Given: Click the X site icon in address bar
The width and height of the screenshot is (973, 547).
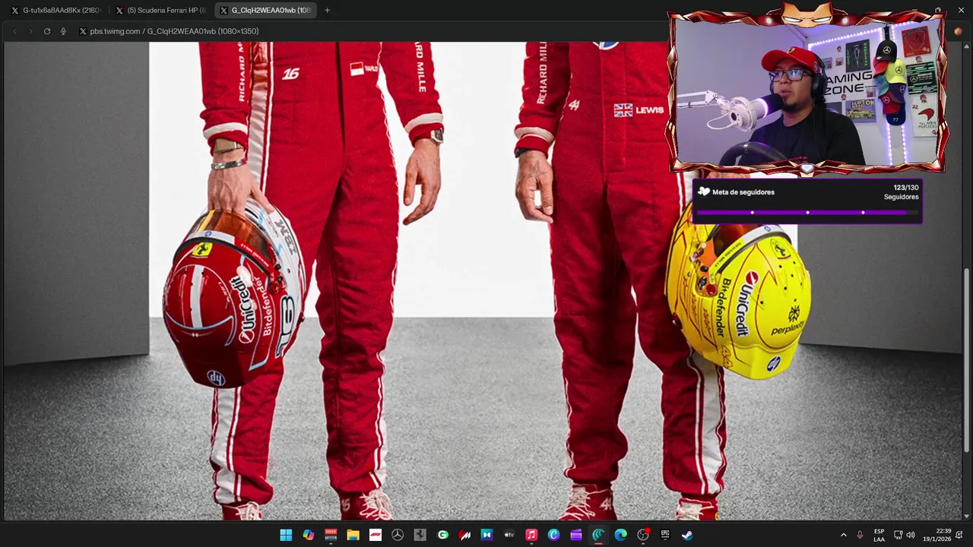Looking at the screenshot, I should pyautogui.click(x=83, y=31).
